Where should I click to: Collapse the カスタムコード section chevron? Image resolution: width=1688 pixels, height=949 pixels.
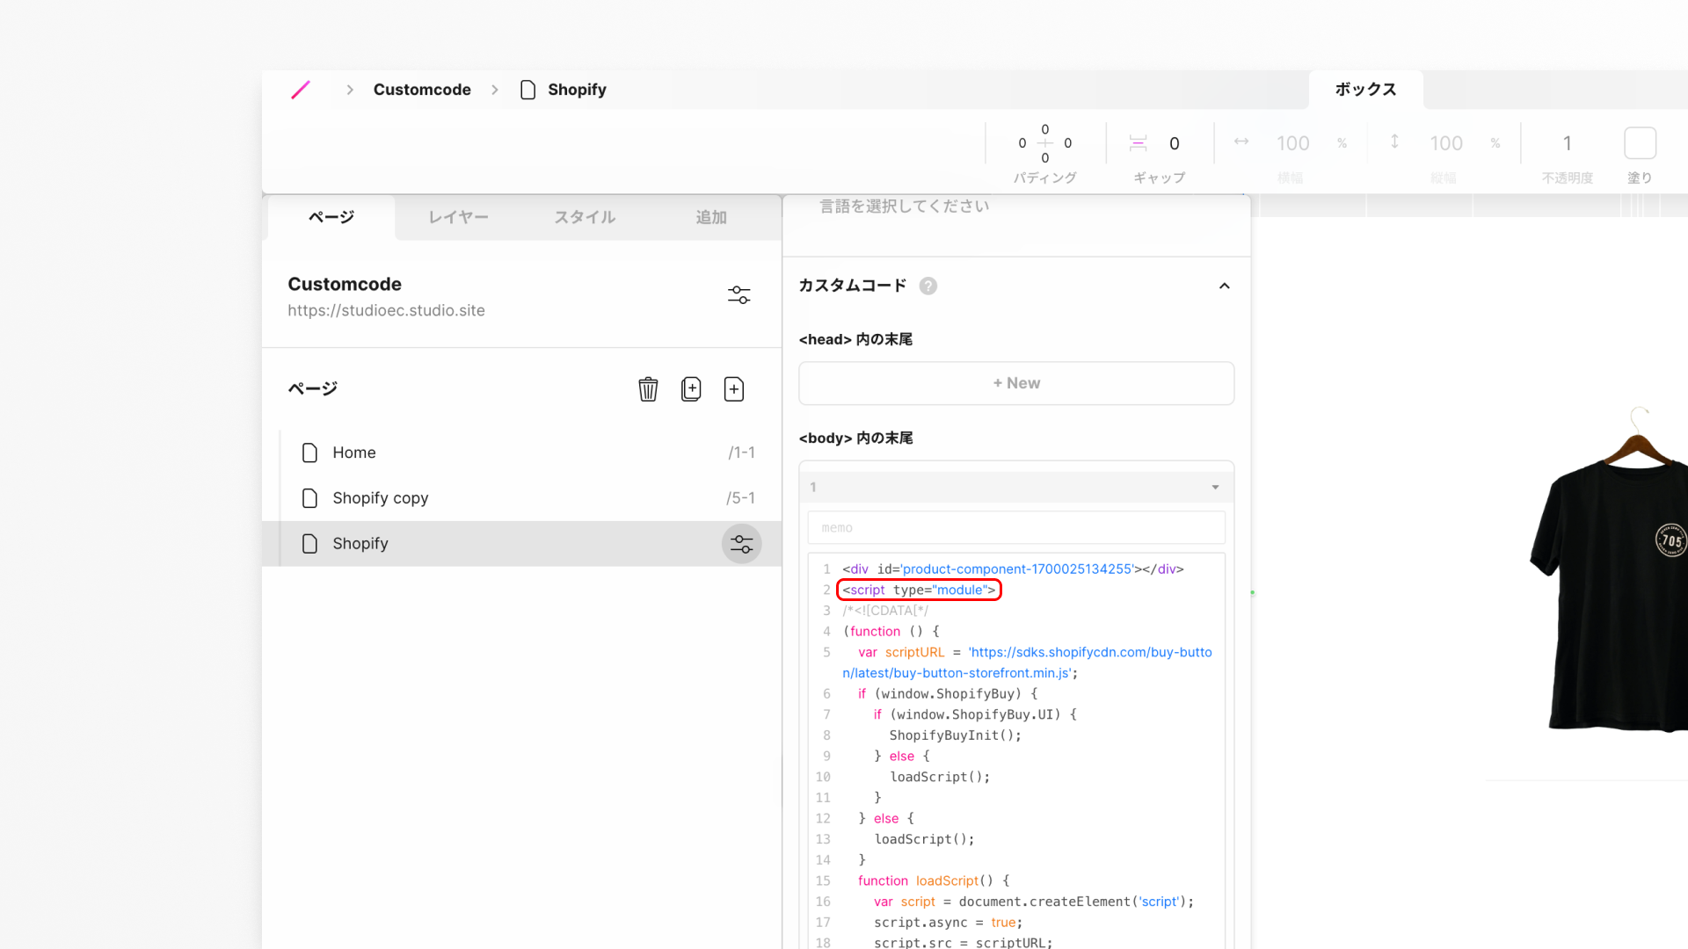(x=1225, y=286)
